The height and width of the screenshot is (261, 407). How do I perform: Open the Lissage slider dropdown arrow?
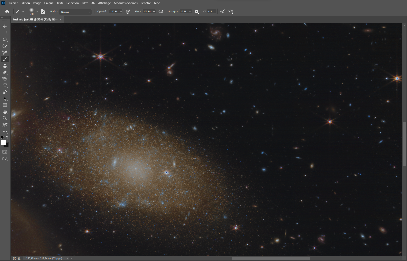(x=190, y=12)
